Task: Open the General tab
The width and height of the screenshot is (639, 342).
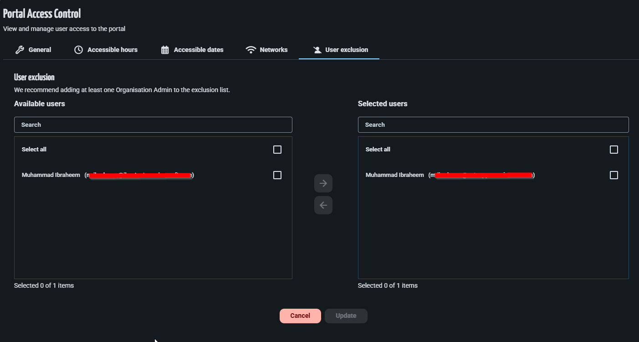Action: pos(33,50)
